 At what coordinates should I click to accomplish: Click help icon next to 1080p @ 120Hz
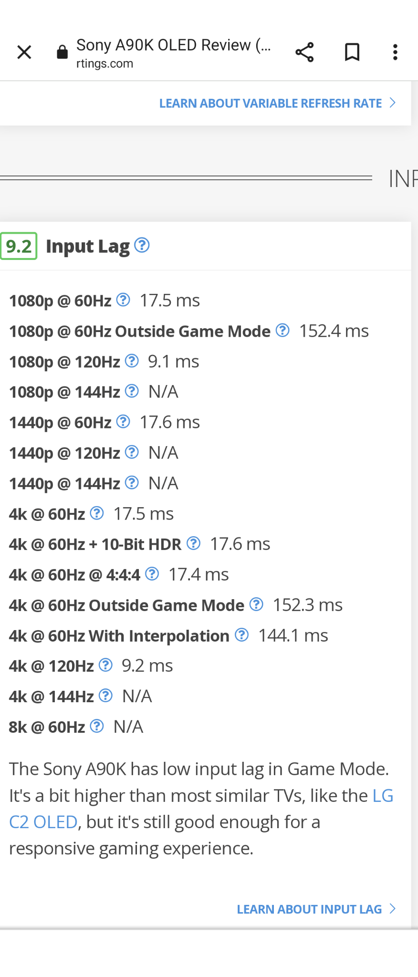click(x=132, y=361)
